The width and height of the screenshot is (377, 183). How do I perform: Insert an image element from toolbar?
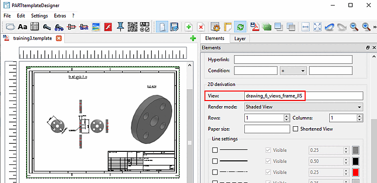point(96,27)
